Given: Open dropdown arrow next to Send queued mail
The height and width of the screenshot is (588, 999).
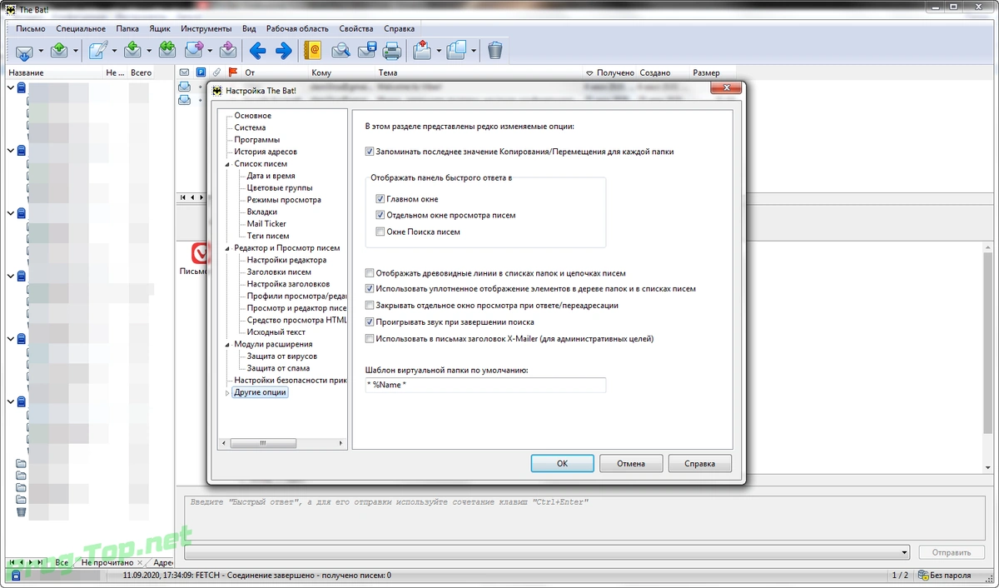Looking at the screenshot, I should [76, 52].
